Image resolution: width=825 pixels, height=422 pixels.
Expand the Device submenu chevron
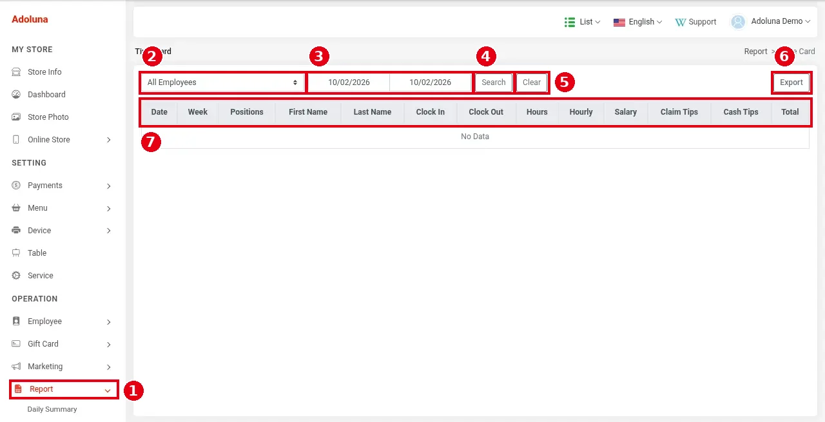(108, 231)
